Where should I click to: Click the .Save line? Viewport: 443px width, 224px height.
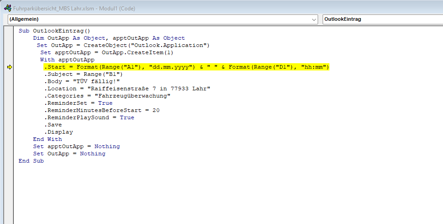[53, 125]
